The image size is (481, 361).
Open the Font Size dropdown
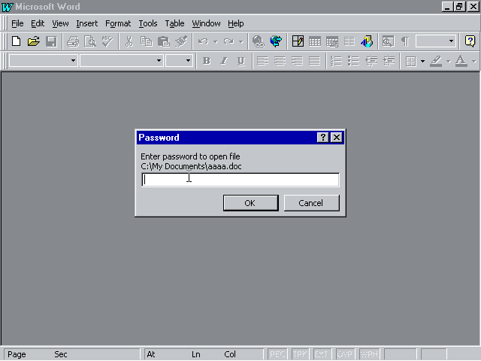pos(188,61)
